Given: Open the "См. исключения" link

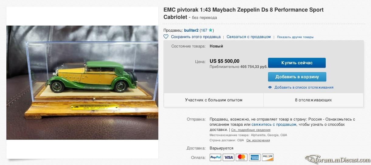Looking at the screenshot, I should pyautogui.click(x=258, y=140).
